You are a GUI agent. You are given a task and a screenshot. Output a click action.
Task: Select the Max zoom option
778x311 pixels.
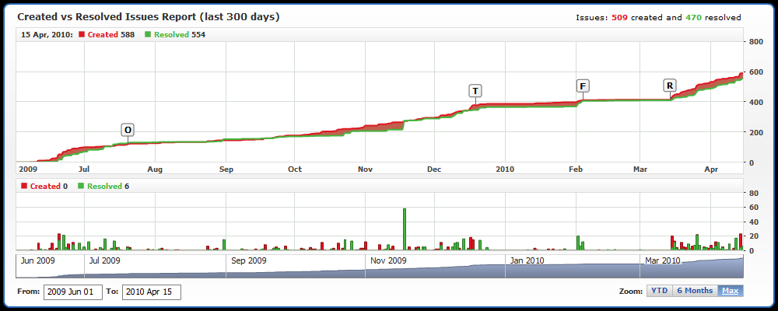(730, 291)
